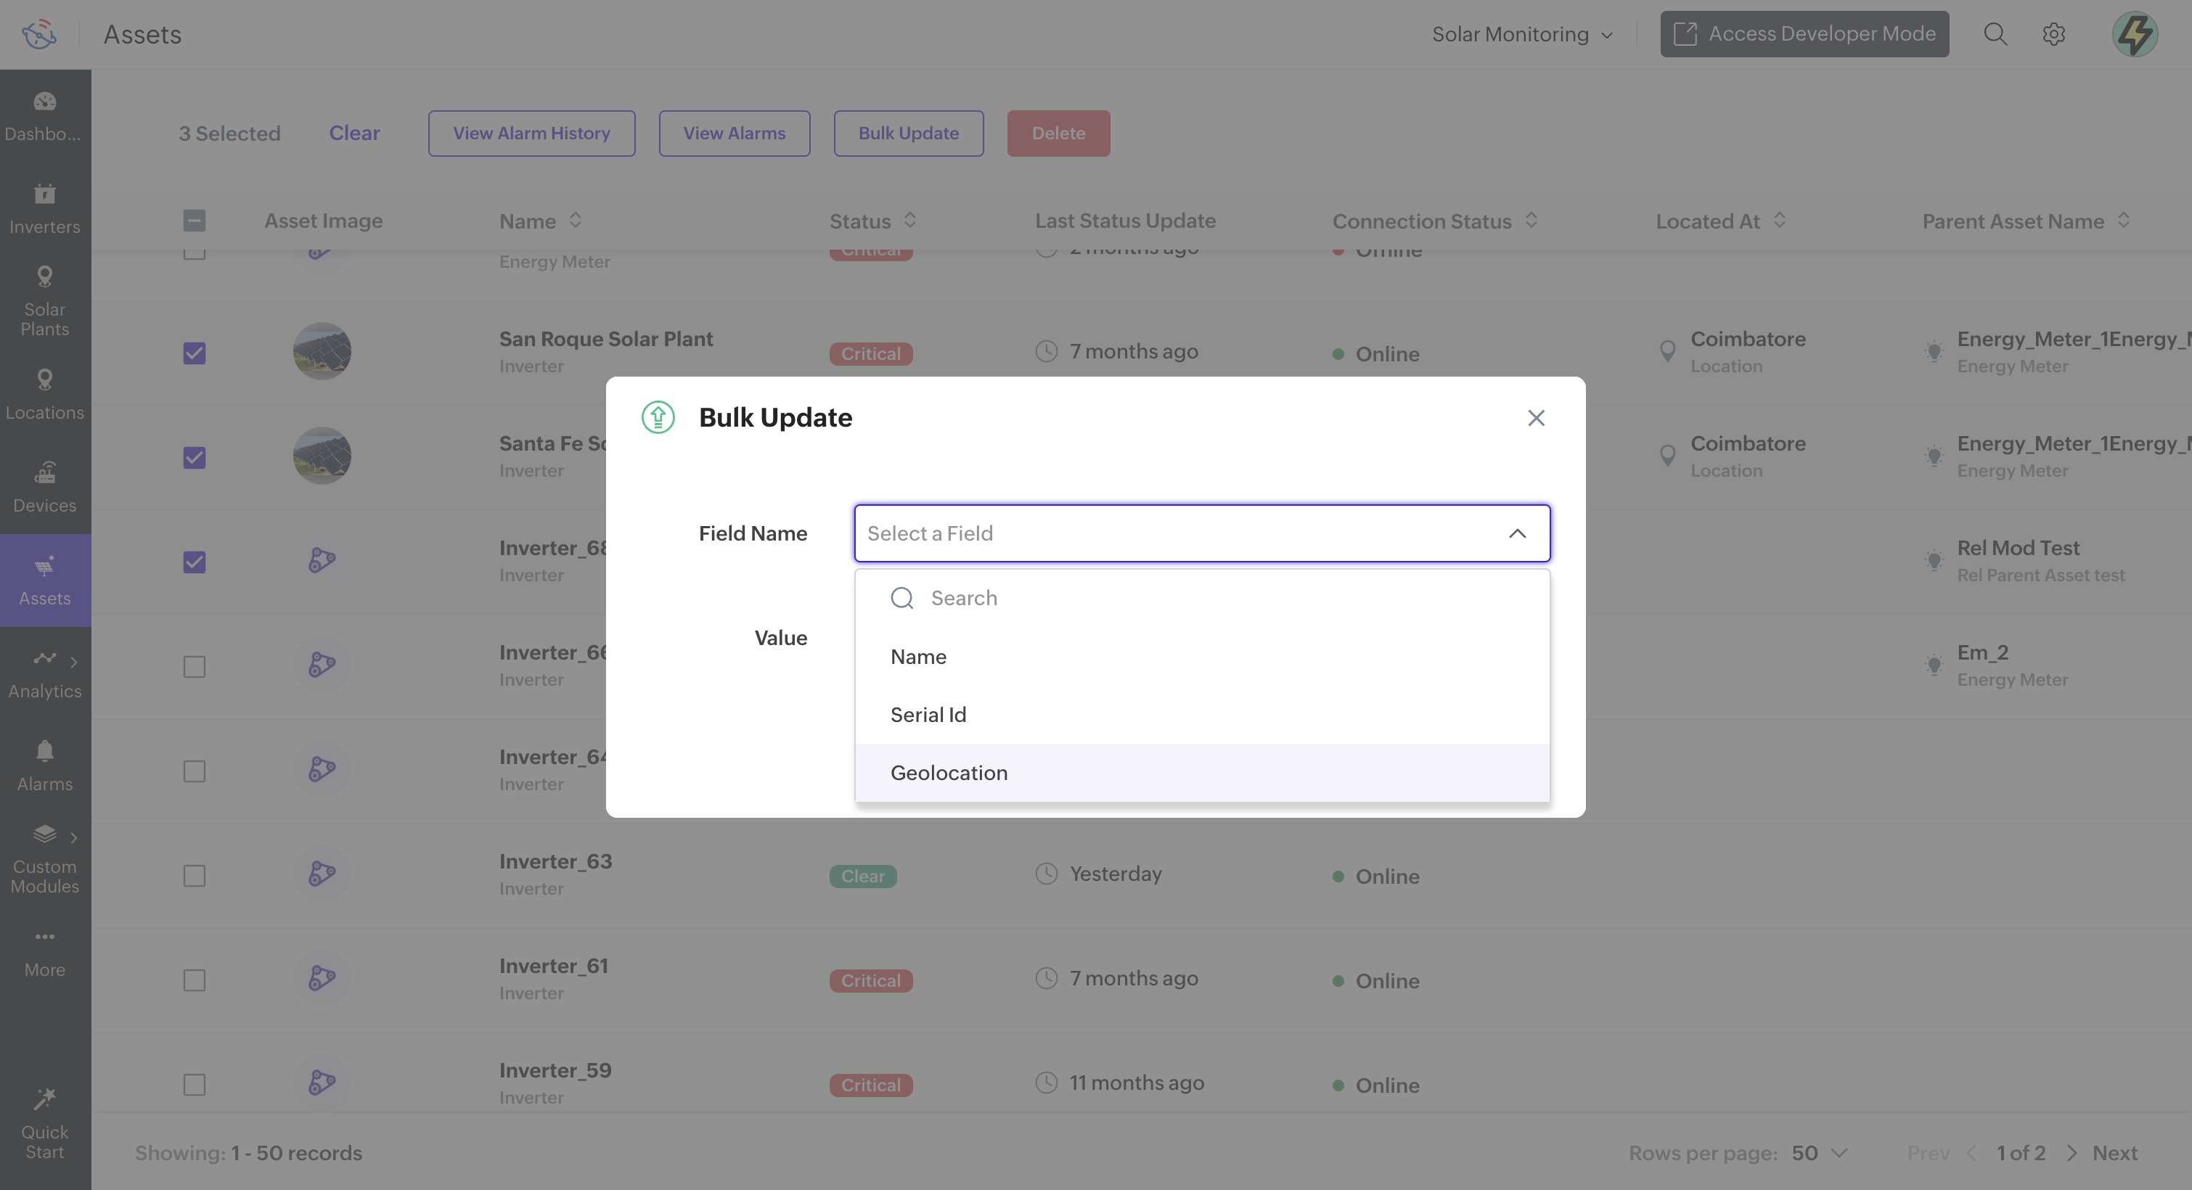Collapse the Select a Field dropdown
Viewport: 2192px width, 1190px height.
point(1516,533)
